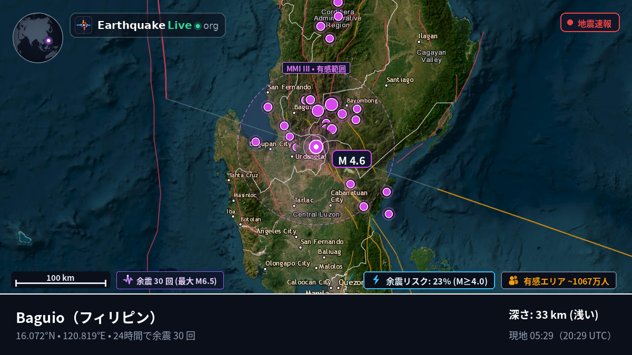The height and width of the screenshot is (355, 632).
Task: Click the Santa Cruz town label
Action: coord(243,175)
